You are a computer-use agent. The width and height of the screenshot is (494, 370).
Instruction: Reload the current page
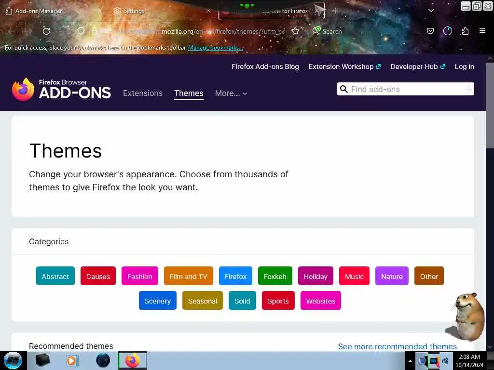pyautogui.click(x=46, y=31)
